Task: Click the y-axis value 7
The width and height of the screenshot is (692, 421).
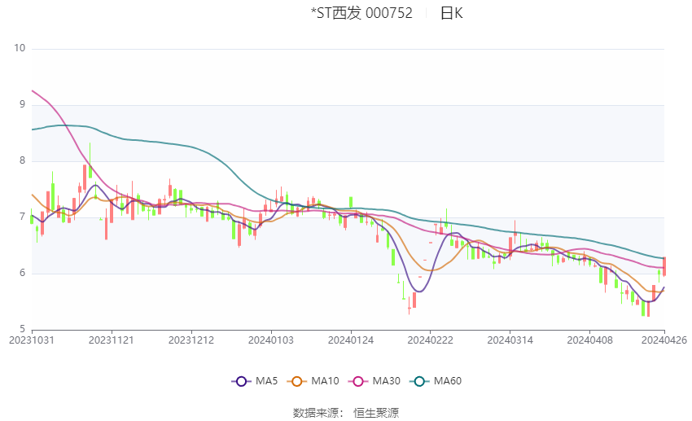Action: click(23, 217)
